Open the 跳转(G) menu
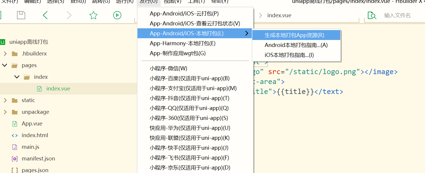Image resolution: width=425 pixels, height=173 pixels. point(101,1)
